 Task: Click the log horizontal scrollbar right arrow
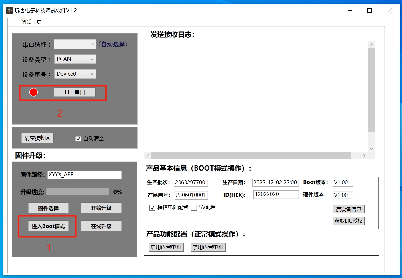[x=364, y=156]
